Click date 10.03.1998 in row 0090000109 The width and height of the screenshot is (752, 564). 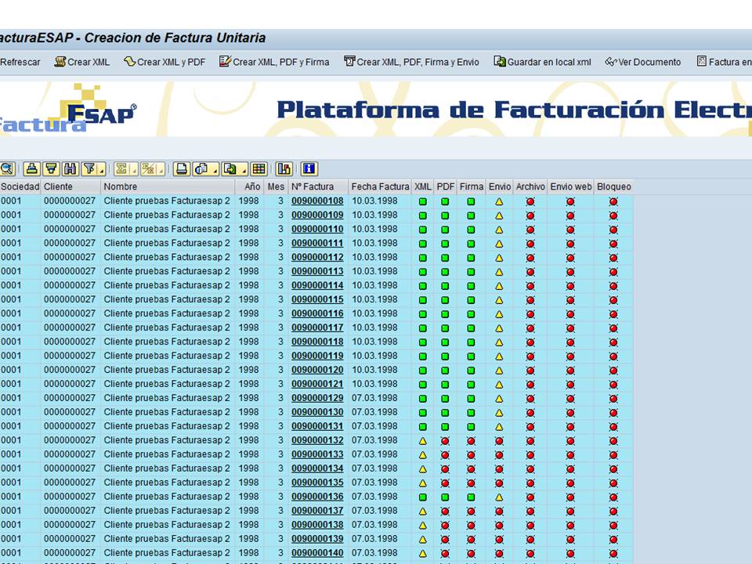click(374, 215)
